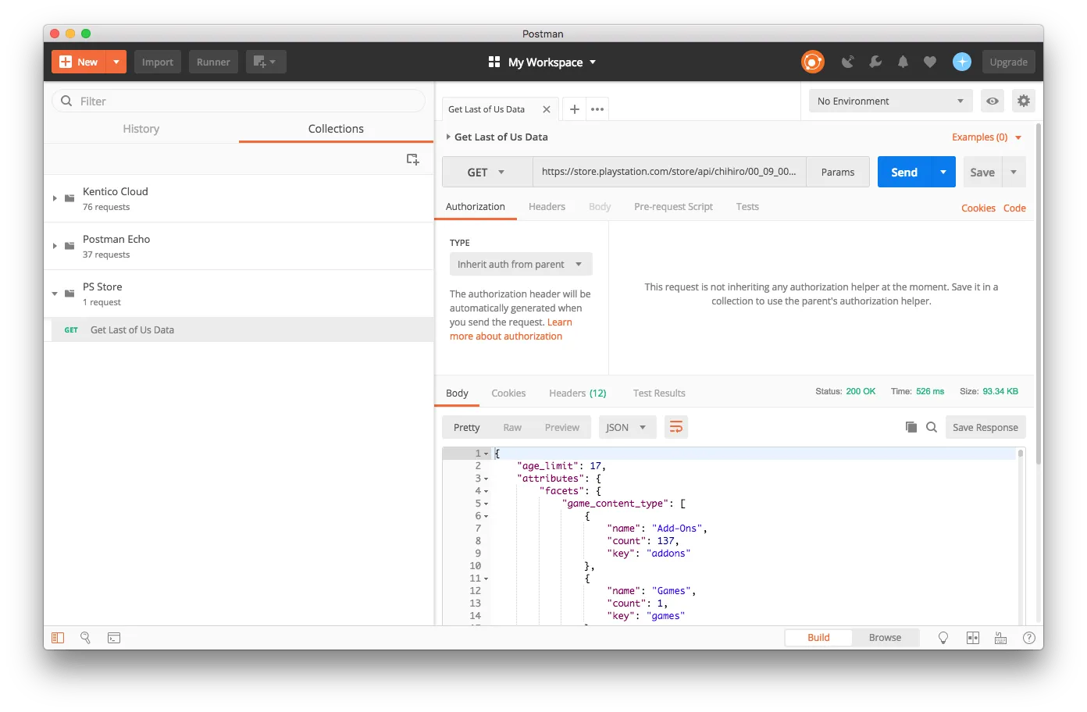1087x712 pixels.
Task: Open Inherit auth from parent dropdown
Action: (521, 264)
